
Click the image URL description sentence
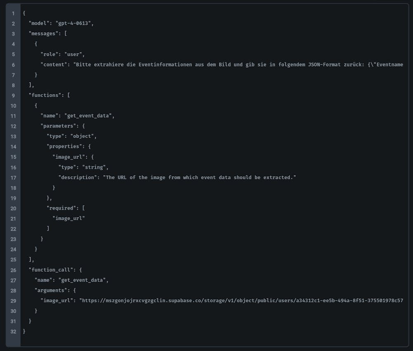coord(200,177)
